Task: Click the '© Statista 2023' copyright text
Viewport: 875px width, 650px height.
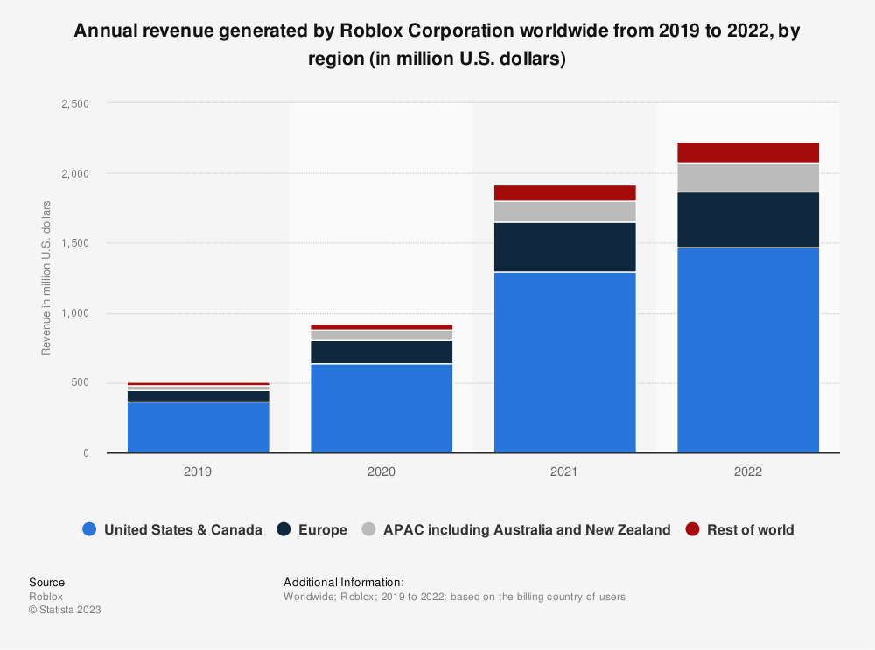Action: [65, 610]
